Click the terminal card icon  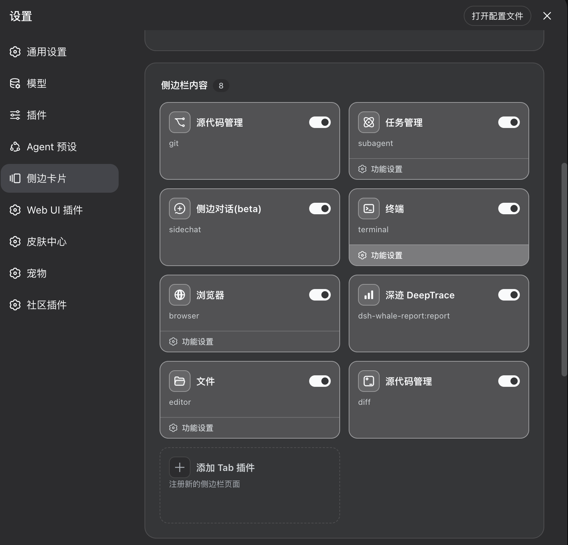(369, 209)
